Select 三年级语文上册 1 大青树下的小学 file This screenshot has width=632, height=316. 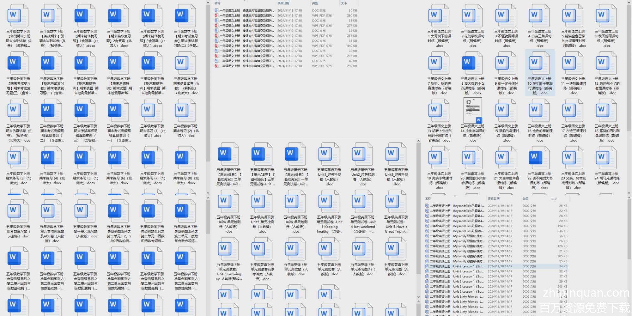pyautogui.click(x=439, y=16)
